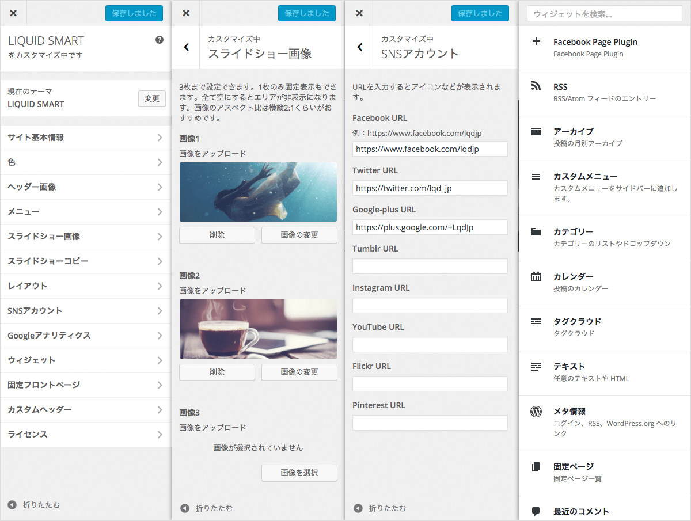Click the Tumblr URL input field
This screenshot has width=691, height=521.
tap(430, 267)
